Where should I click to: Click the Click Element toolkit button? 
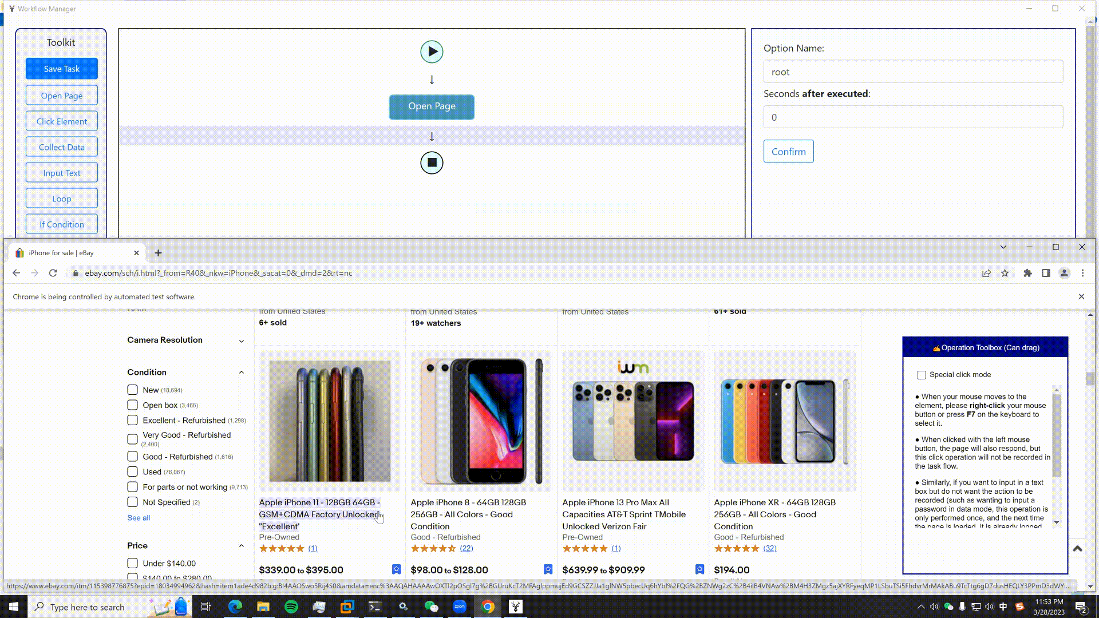tap(61, 121)
